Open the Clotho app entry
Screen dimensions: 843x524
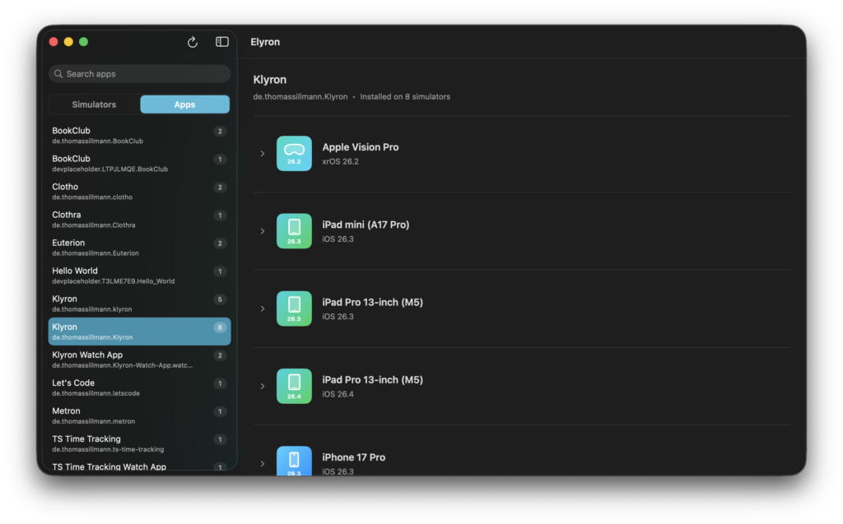(x=140, y=192)
